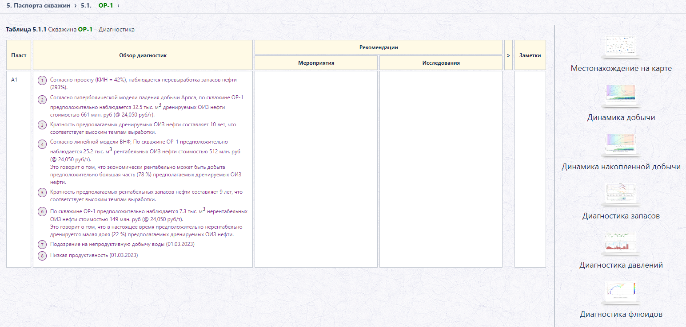Expand columns with the > header button
This screenshot has width=686, height=327.
tap(508, 55)
